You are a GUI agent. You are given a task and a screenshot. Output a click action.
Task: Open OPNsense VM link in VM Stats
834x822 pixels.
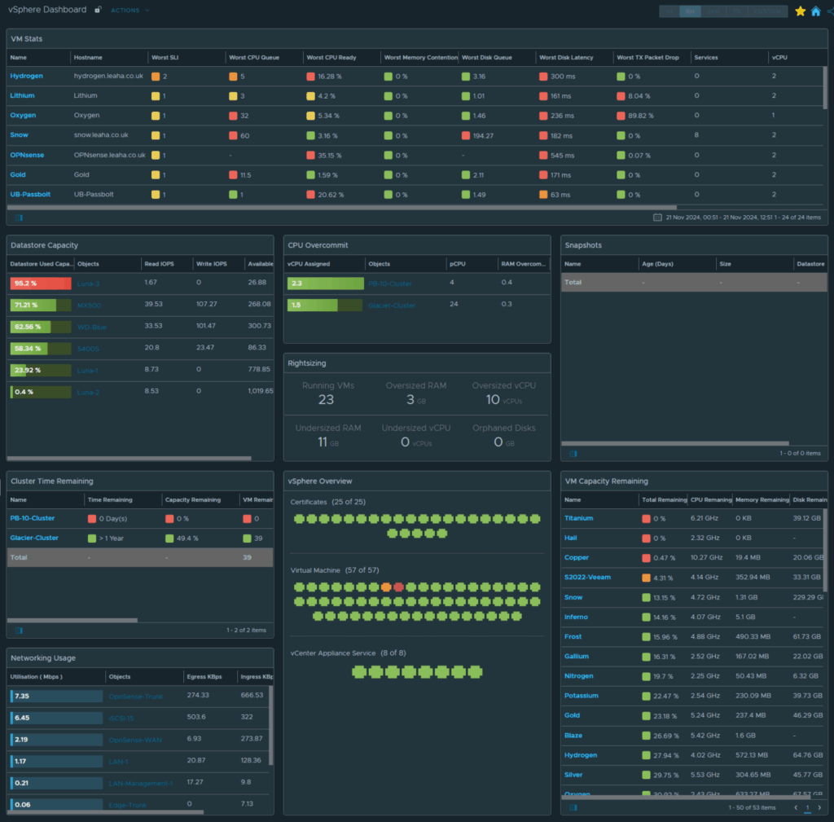27,156
